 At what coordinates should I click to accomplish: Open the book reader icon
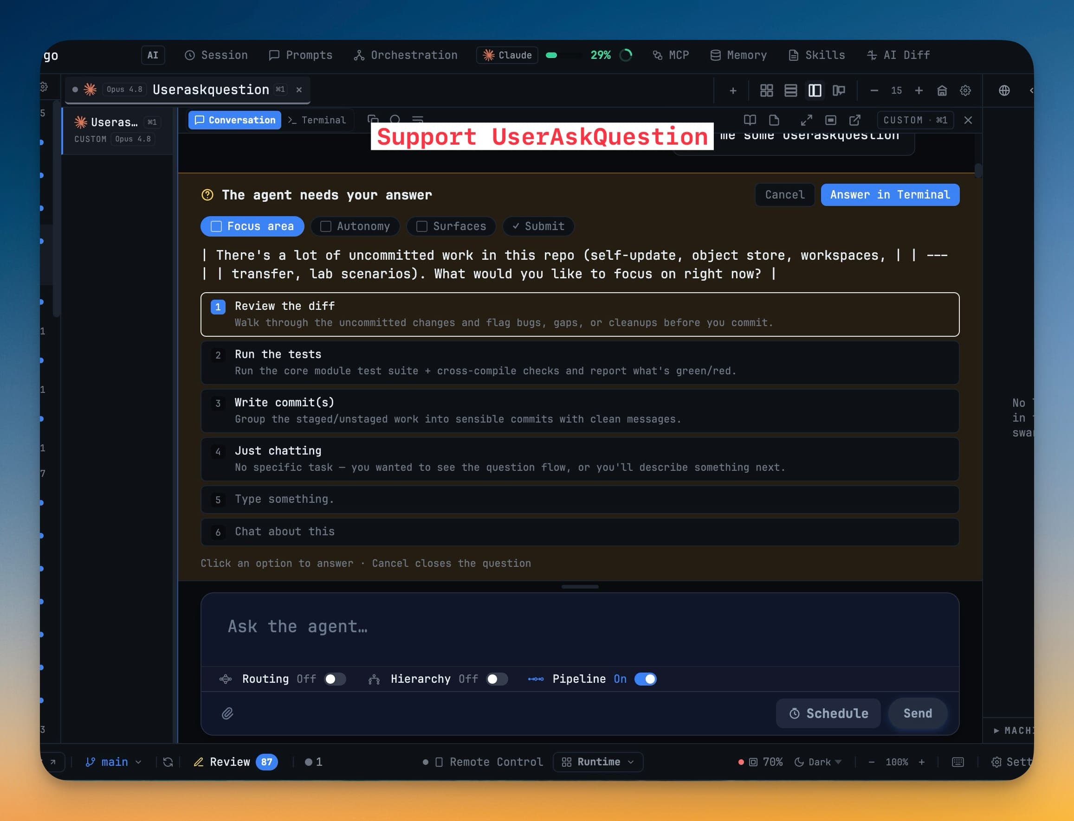(x=750, y=120)
